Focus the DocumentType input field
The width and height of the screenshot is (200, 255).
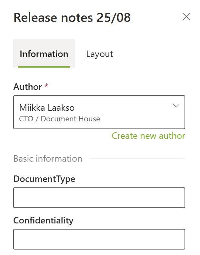pyautogui.click(x=99, y=198)
